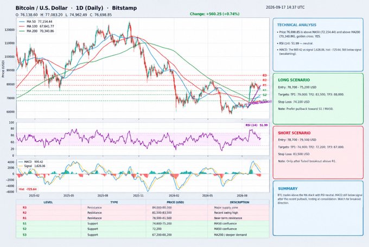
Task: Click the long Entry: 78,700 - 75,200 USD line
Action: (x=297, y=87)
